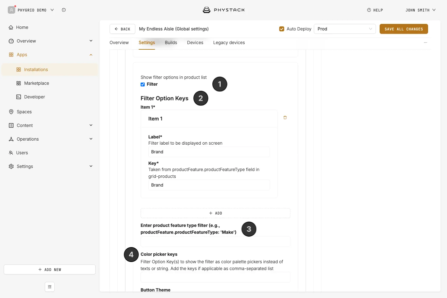
Task: Open the Developer section
Action: [x=34, y=97]
